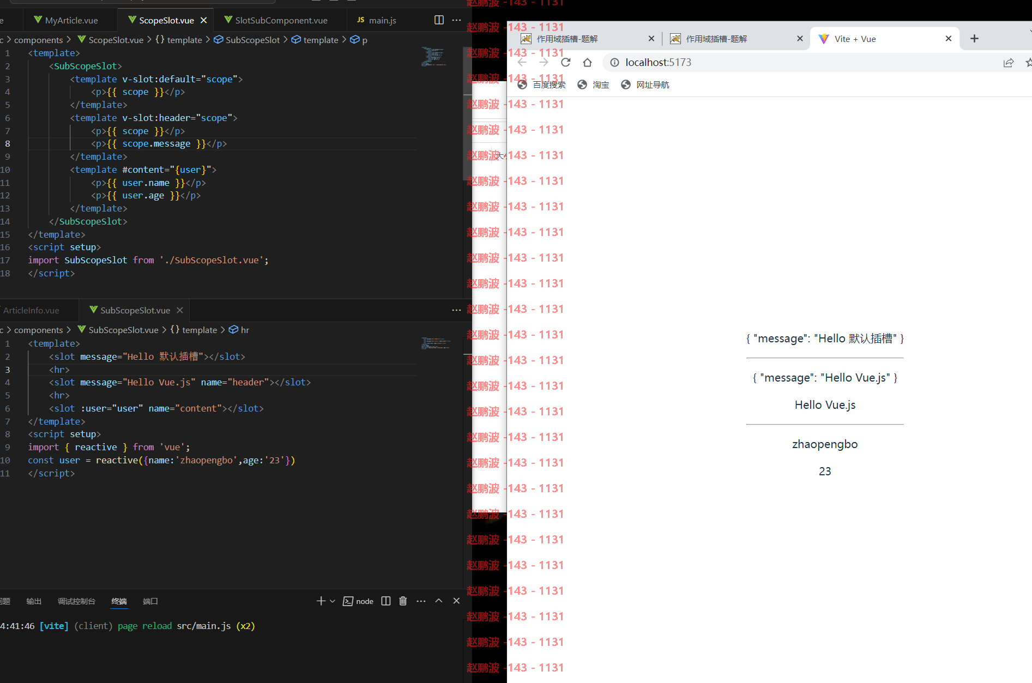Click SubScopeSlot symbol in top breadcrumb
The width and height of the screenshot is (1032, 683).
click(x=247, y=40)
